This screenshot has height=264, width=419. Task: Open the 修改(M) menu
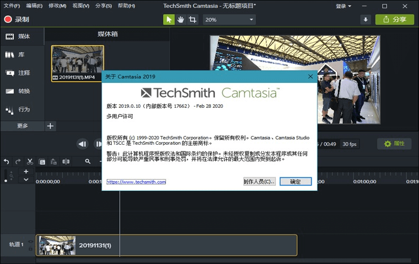coord(57,6)
